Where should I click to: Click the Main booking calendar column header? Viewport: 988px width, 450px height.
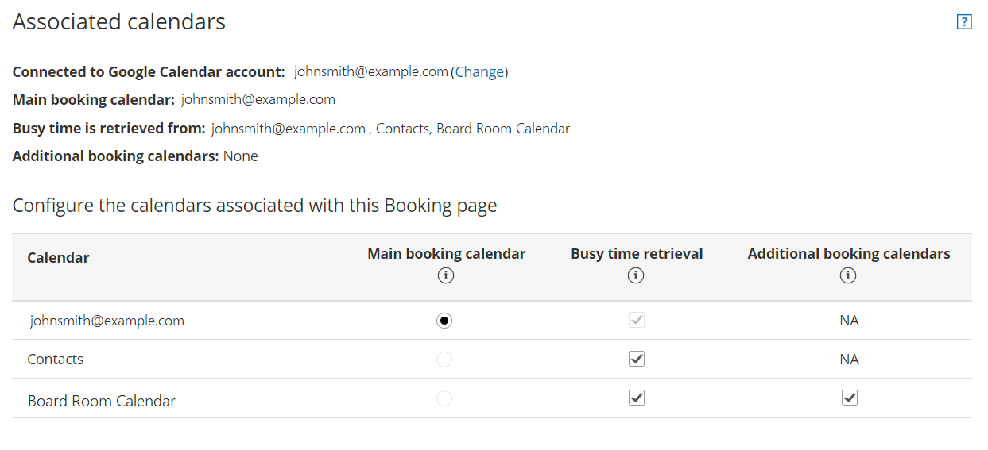coord(446,254)
